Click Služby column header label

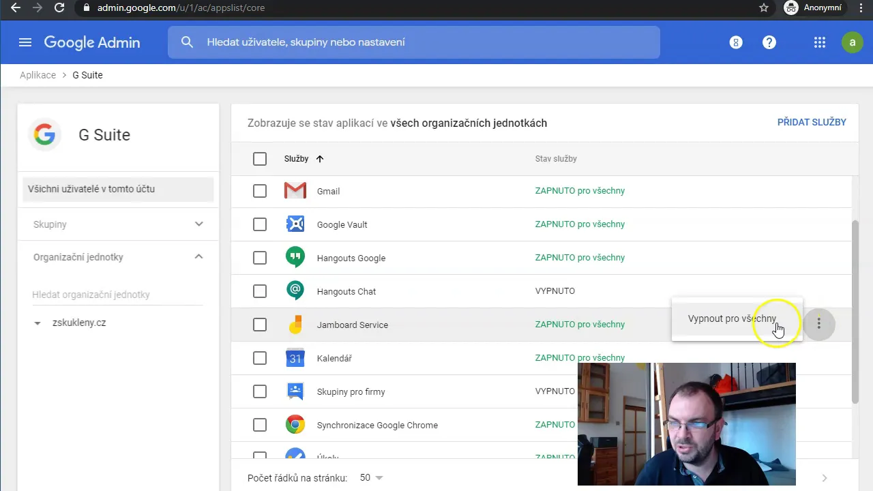click(296, 159)
